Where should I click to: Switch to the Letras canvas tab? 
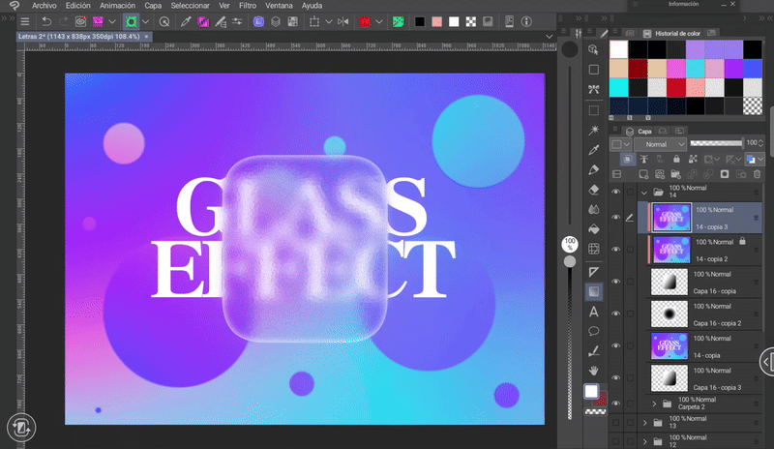click(77, 36)
